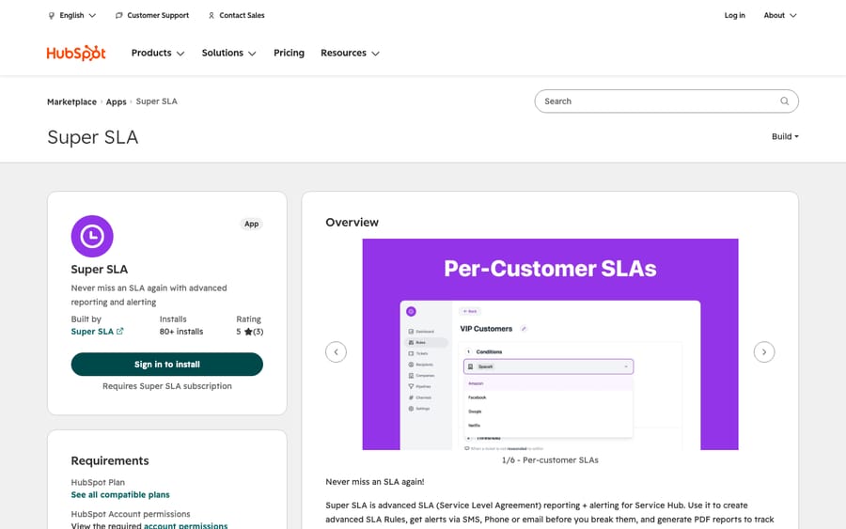Image resolution: width=846 pixels, height=529 pixels.
Task: Focus the Search input field
Action: tap(666, 101)
